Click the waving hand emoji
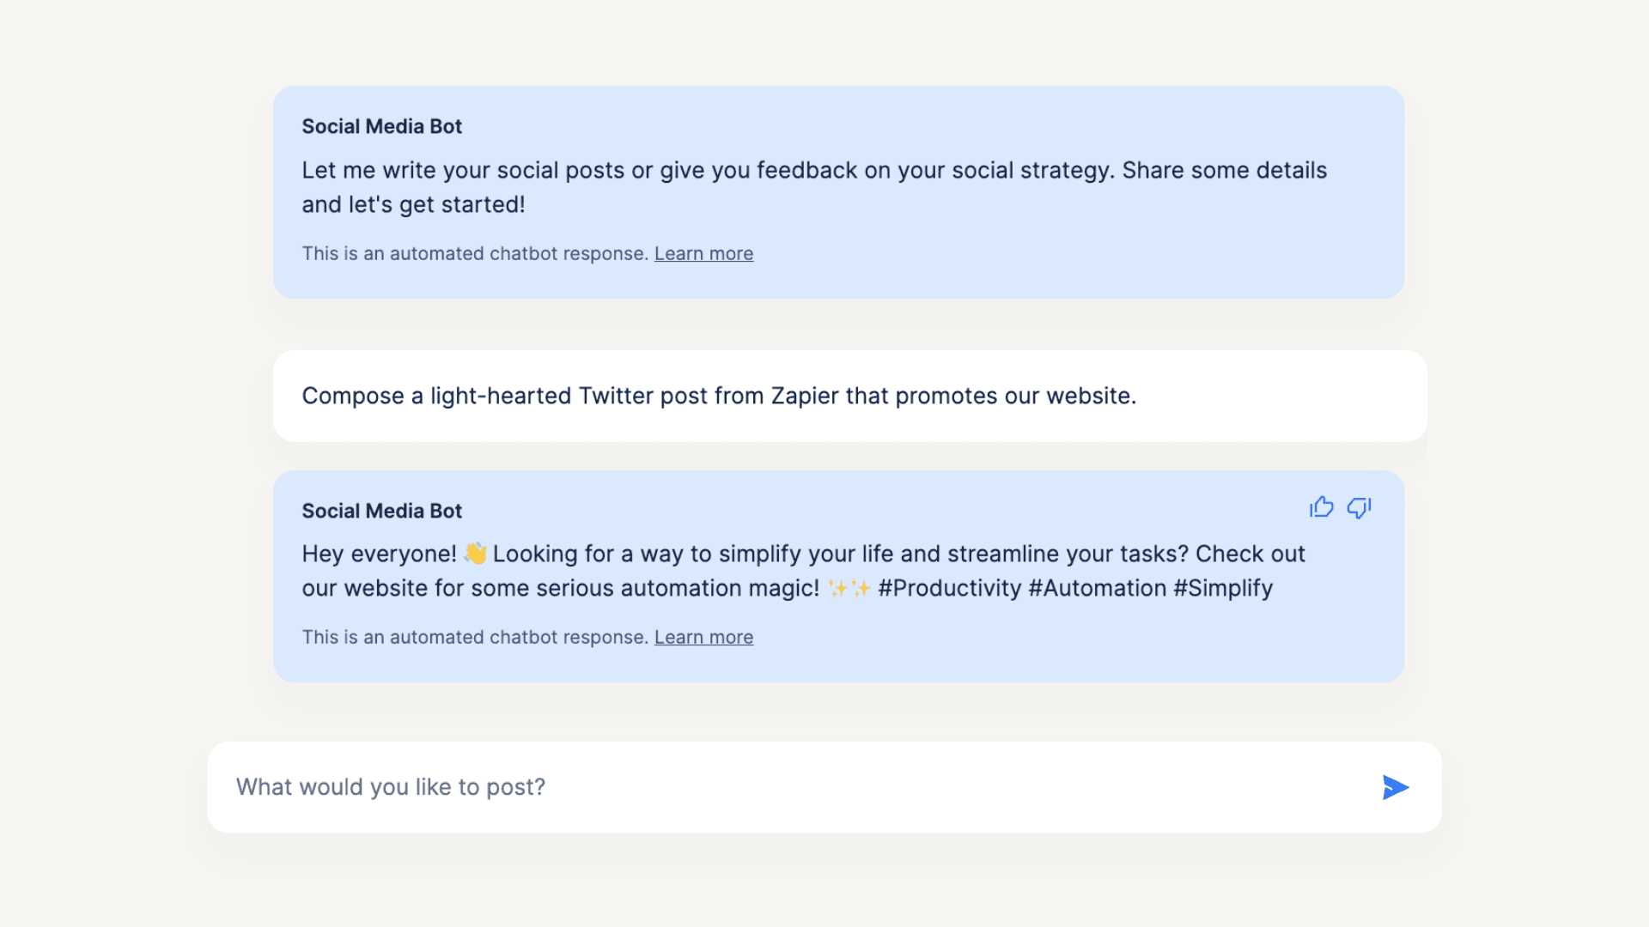This screenshot has height=927, width=1649. (475, 554)
